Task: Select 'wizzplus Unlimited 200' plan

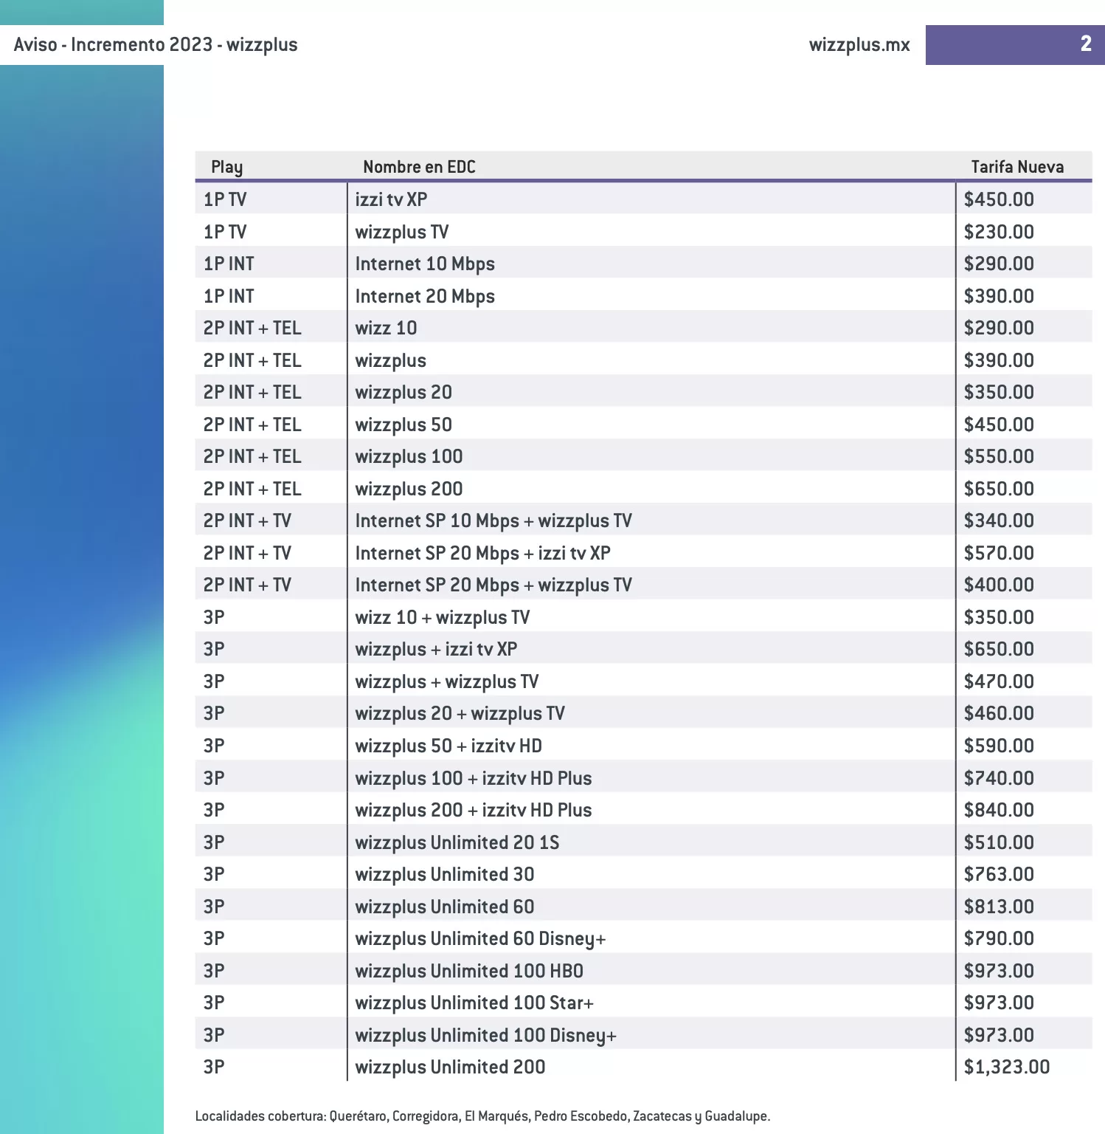Action: point(450,1067)
